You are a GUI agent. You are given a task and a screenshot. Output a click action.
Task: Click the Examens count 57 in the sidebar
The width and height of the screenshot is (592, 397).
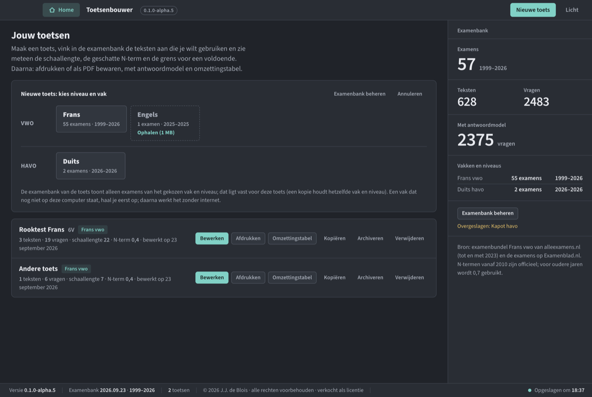466,64
